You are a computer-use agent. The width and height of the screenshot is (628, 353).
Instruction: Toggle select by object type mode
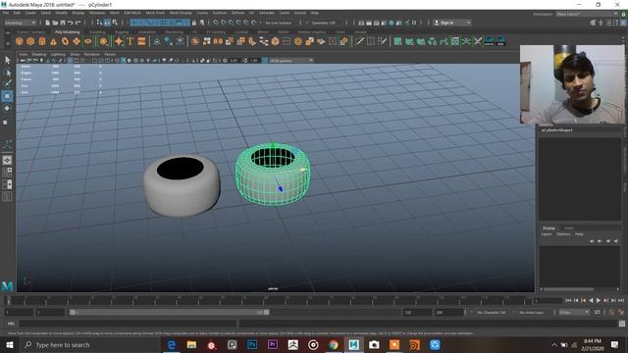pyautogui.click(x=107, y=23)
